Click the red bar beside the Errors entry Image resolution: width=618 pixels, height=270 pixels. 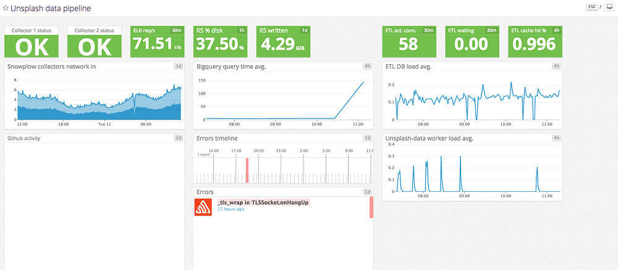tap(371, 207)
